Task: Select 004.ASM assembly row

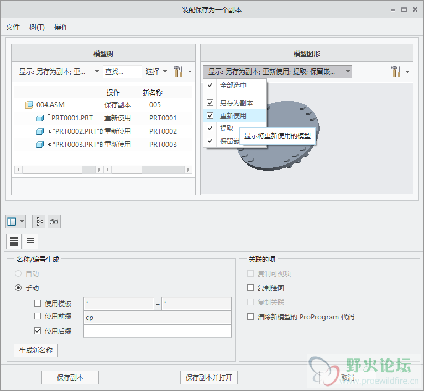Action: tap(103, 104)
